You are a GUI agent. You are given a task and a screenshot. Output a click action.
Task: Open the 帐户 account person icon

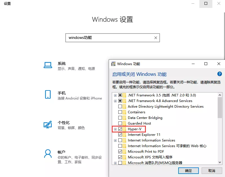(48, 154)
